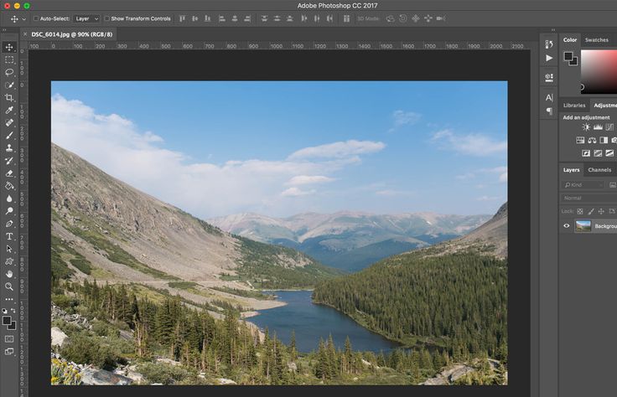The image size is (617, 397).
Task: Switch to the Libraries tab
Action: pyautogui.click(x=574, y=106)
